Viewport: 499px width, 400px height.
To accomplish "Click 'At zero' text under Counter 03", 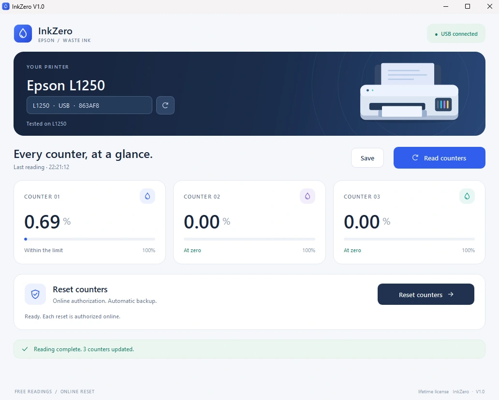I will point(352,250).
